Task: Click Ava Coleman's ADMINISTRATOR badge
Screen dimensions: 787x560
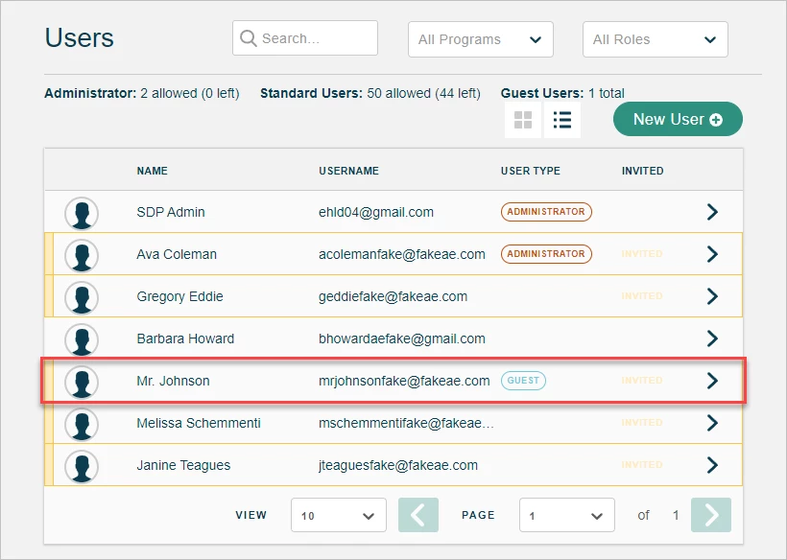Action: tap(546, 254)
